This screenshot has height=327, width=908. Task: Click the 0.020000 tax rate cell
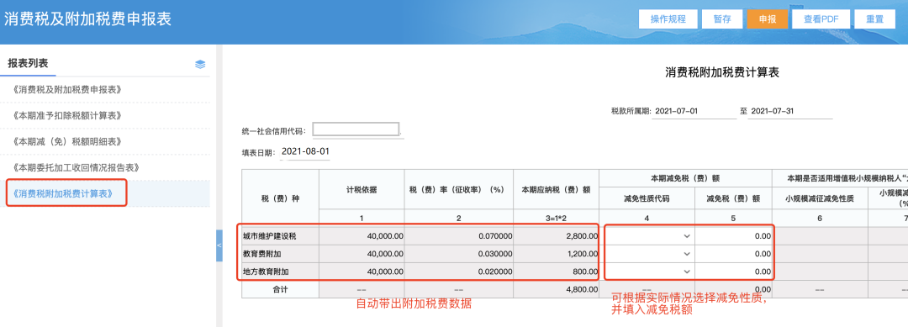(459, 272)
